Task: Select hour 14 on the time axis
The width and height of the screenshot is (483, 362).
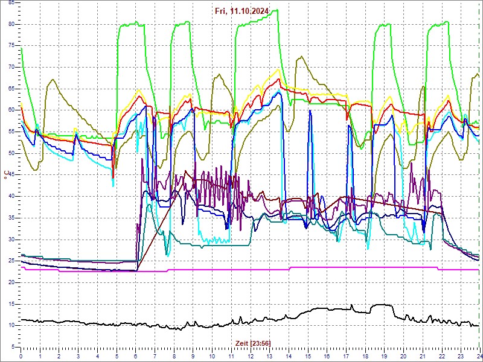Action: [x=289, y=356]
